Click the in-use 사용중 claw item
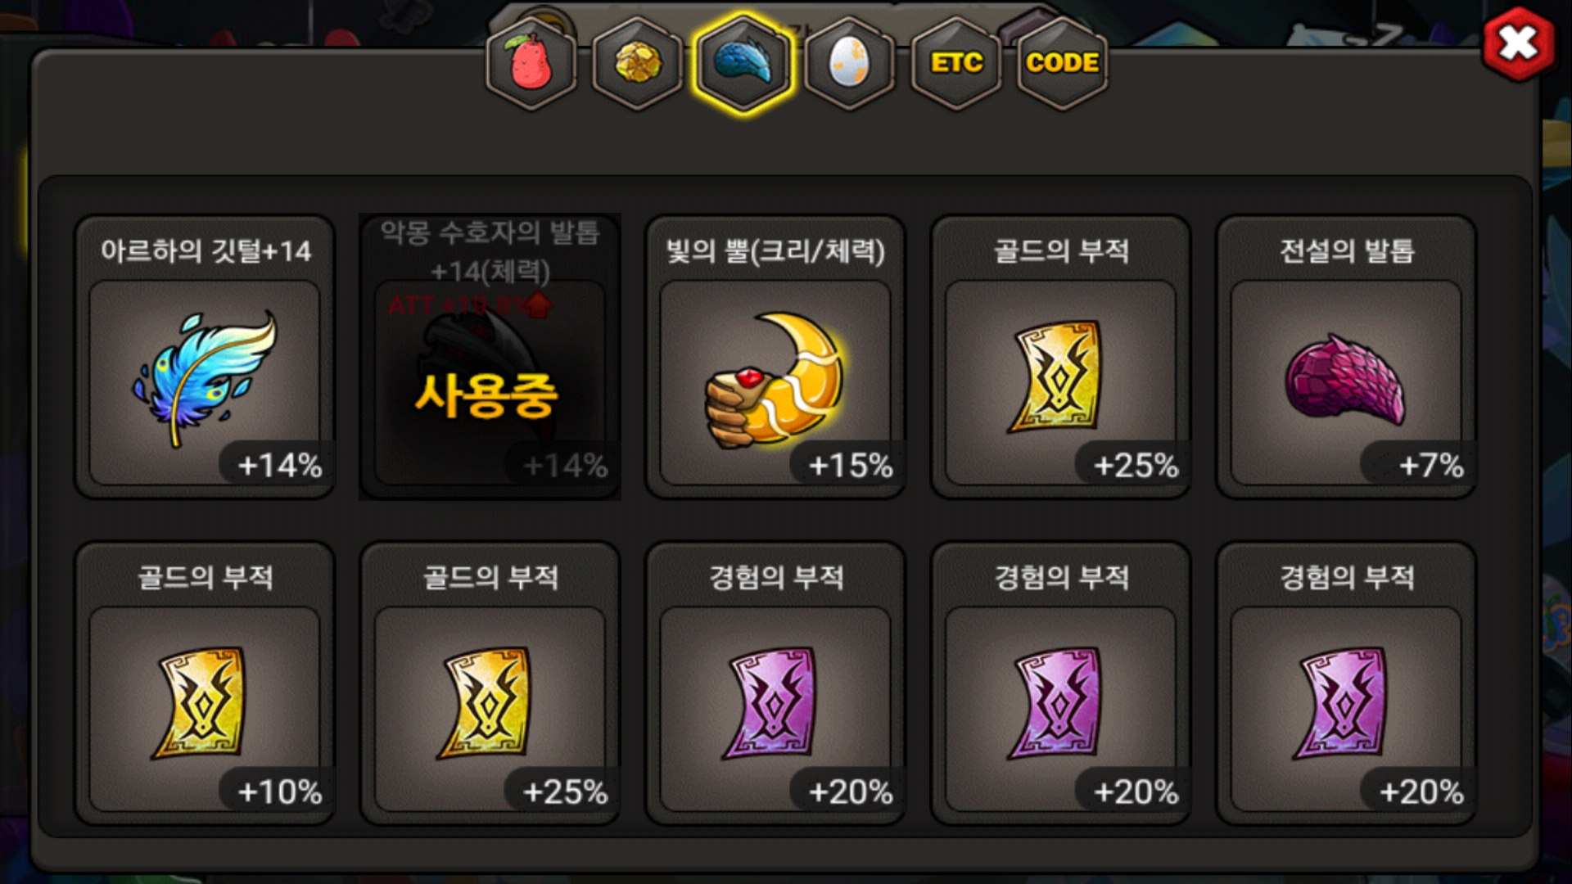Image resolution: width=1572 pixels, height=884 pixels. (490, 357)
